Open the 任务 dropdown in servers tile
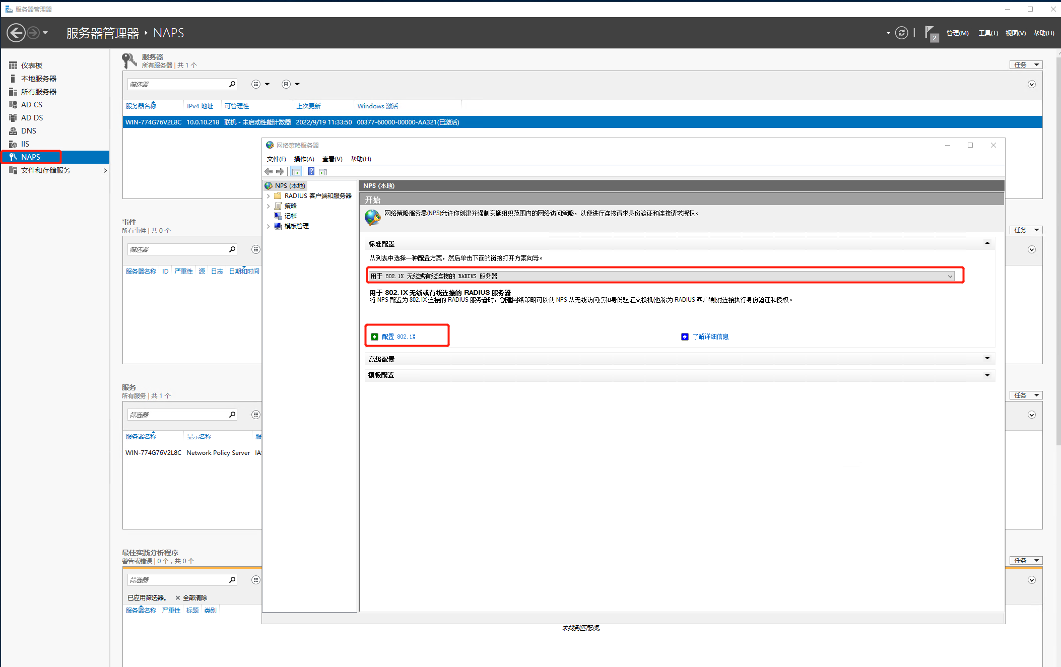 1026,65
